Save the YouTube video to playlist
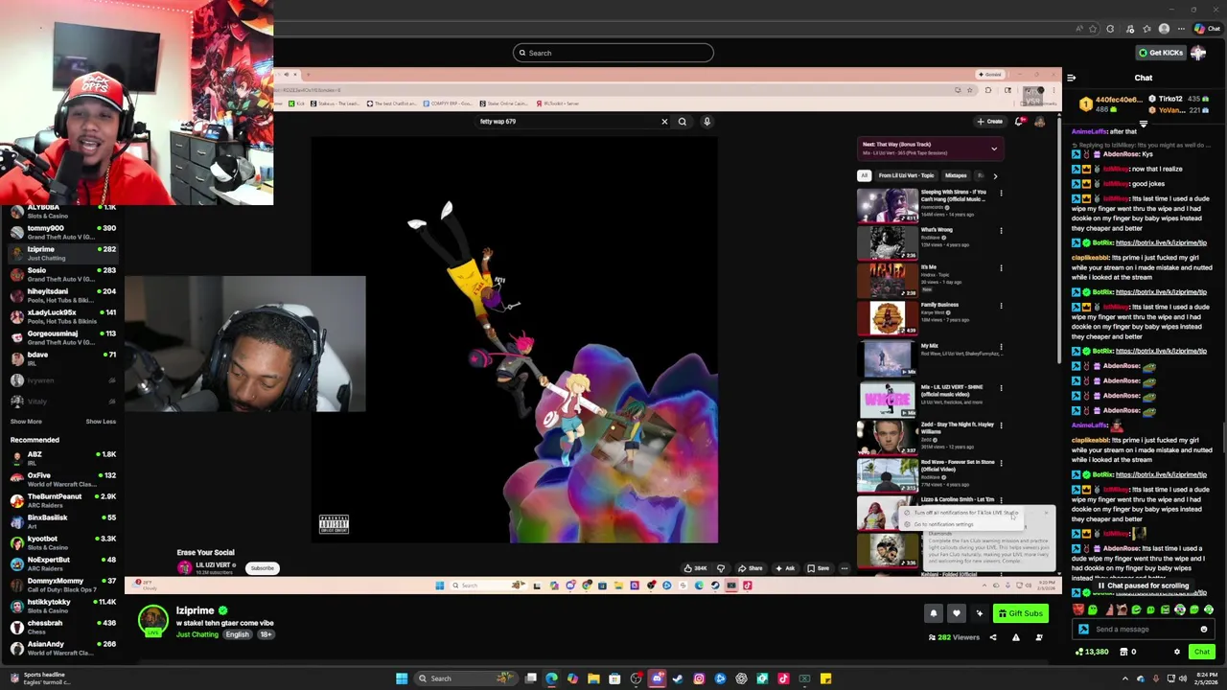The width and height of the screenshot is (1227, 690). tap(819, 568)
